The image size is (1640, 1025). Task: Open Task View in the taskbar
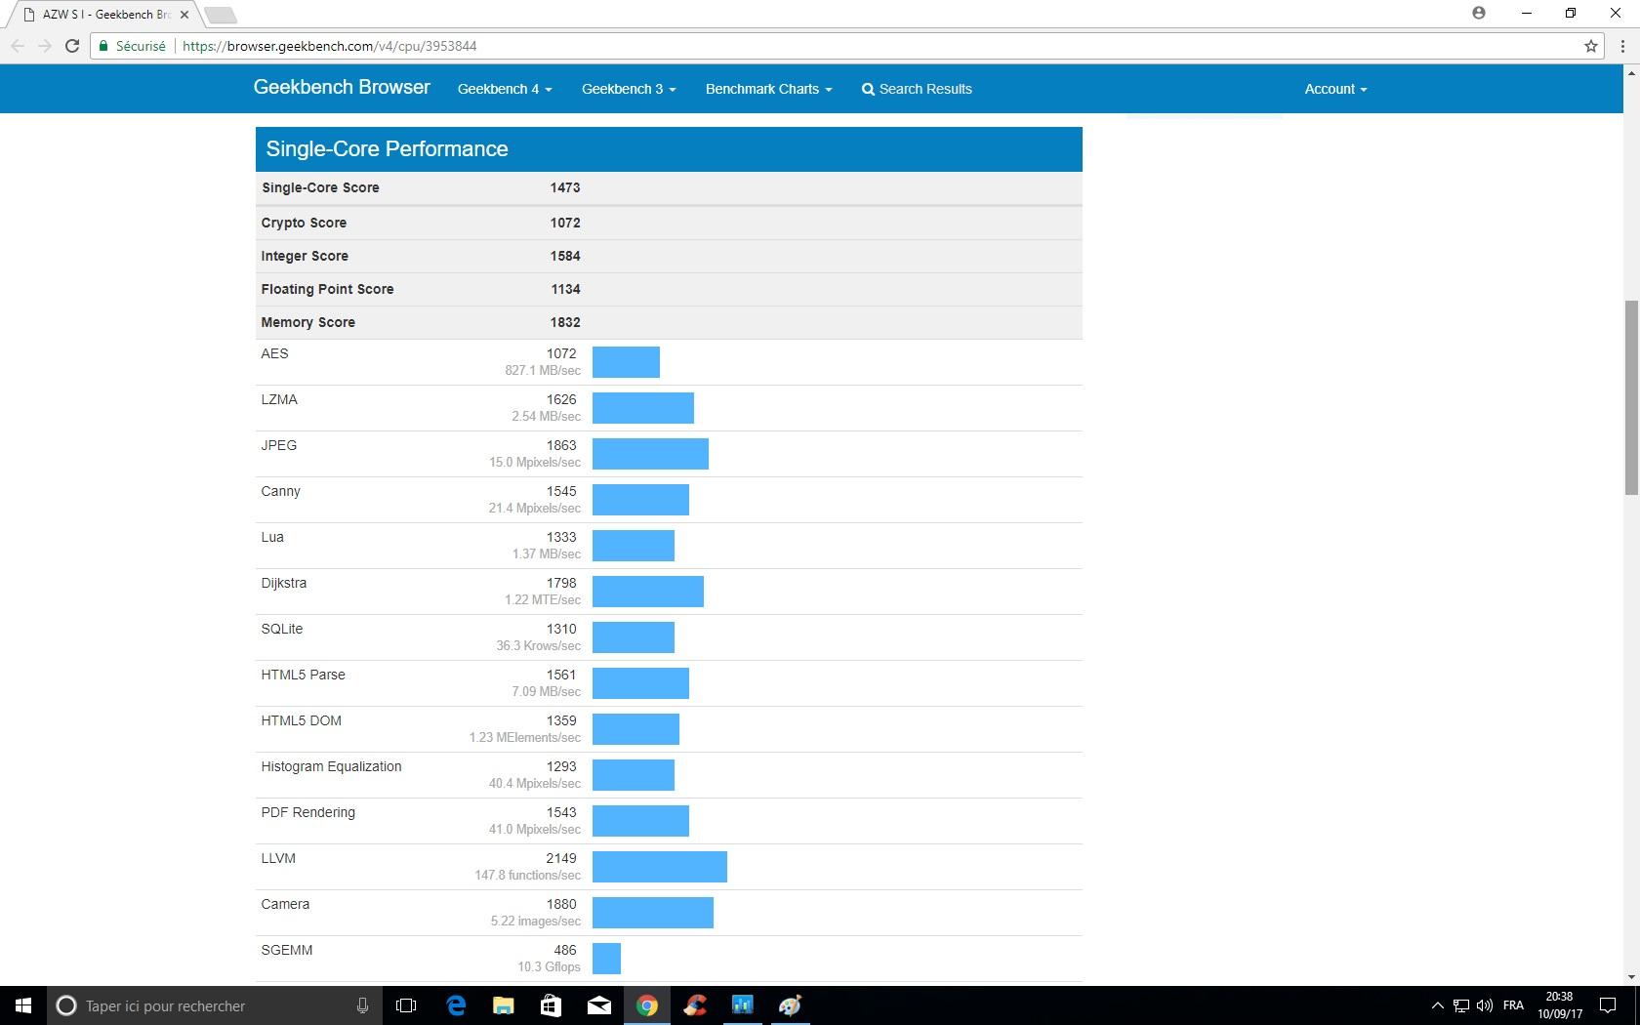[406, 1005]
